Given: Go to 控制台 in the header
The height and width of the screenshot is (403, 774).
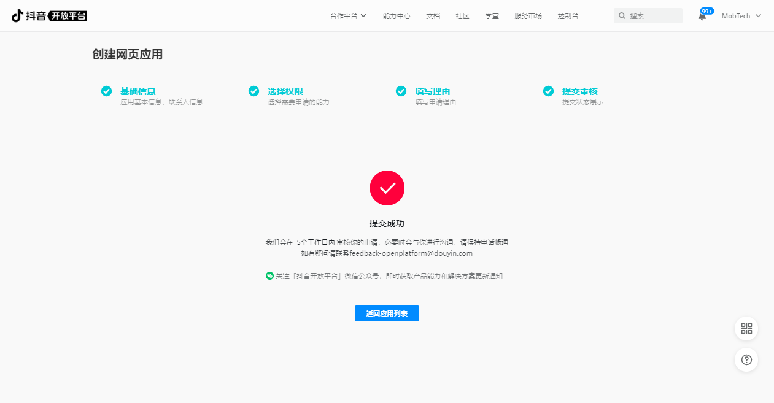Looking at the screenshot, I should point(568,16).
